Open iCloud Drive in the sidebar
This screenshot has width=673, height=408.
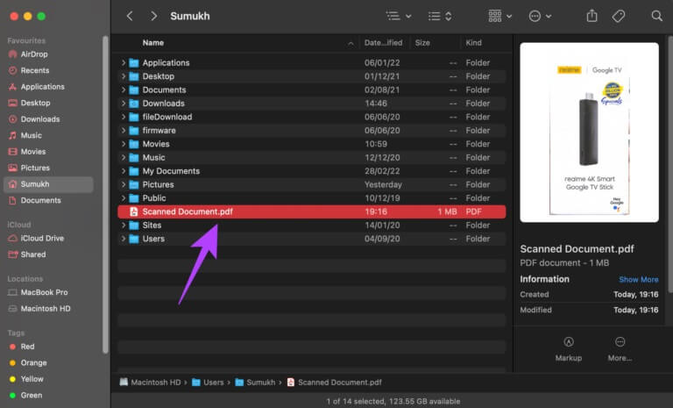tap(48, 238)
